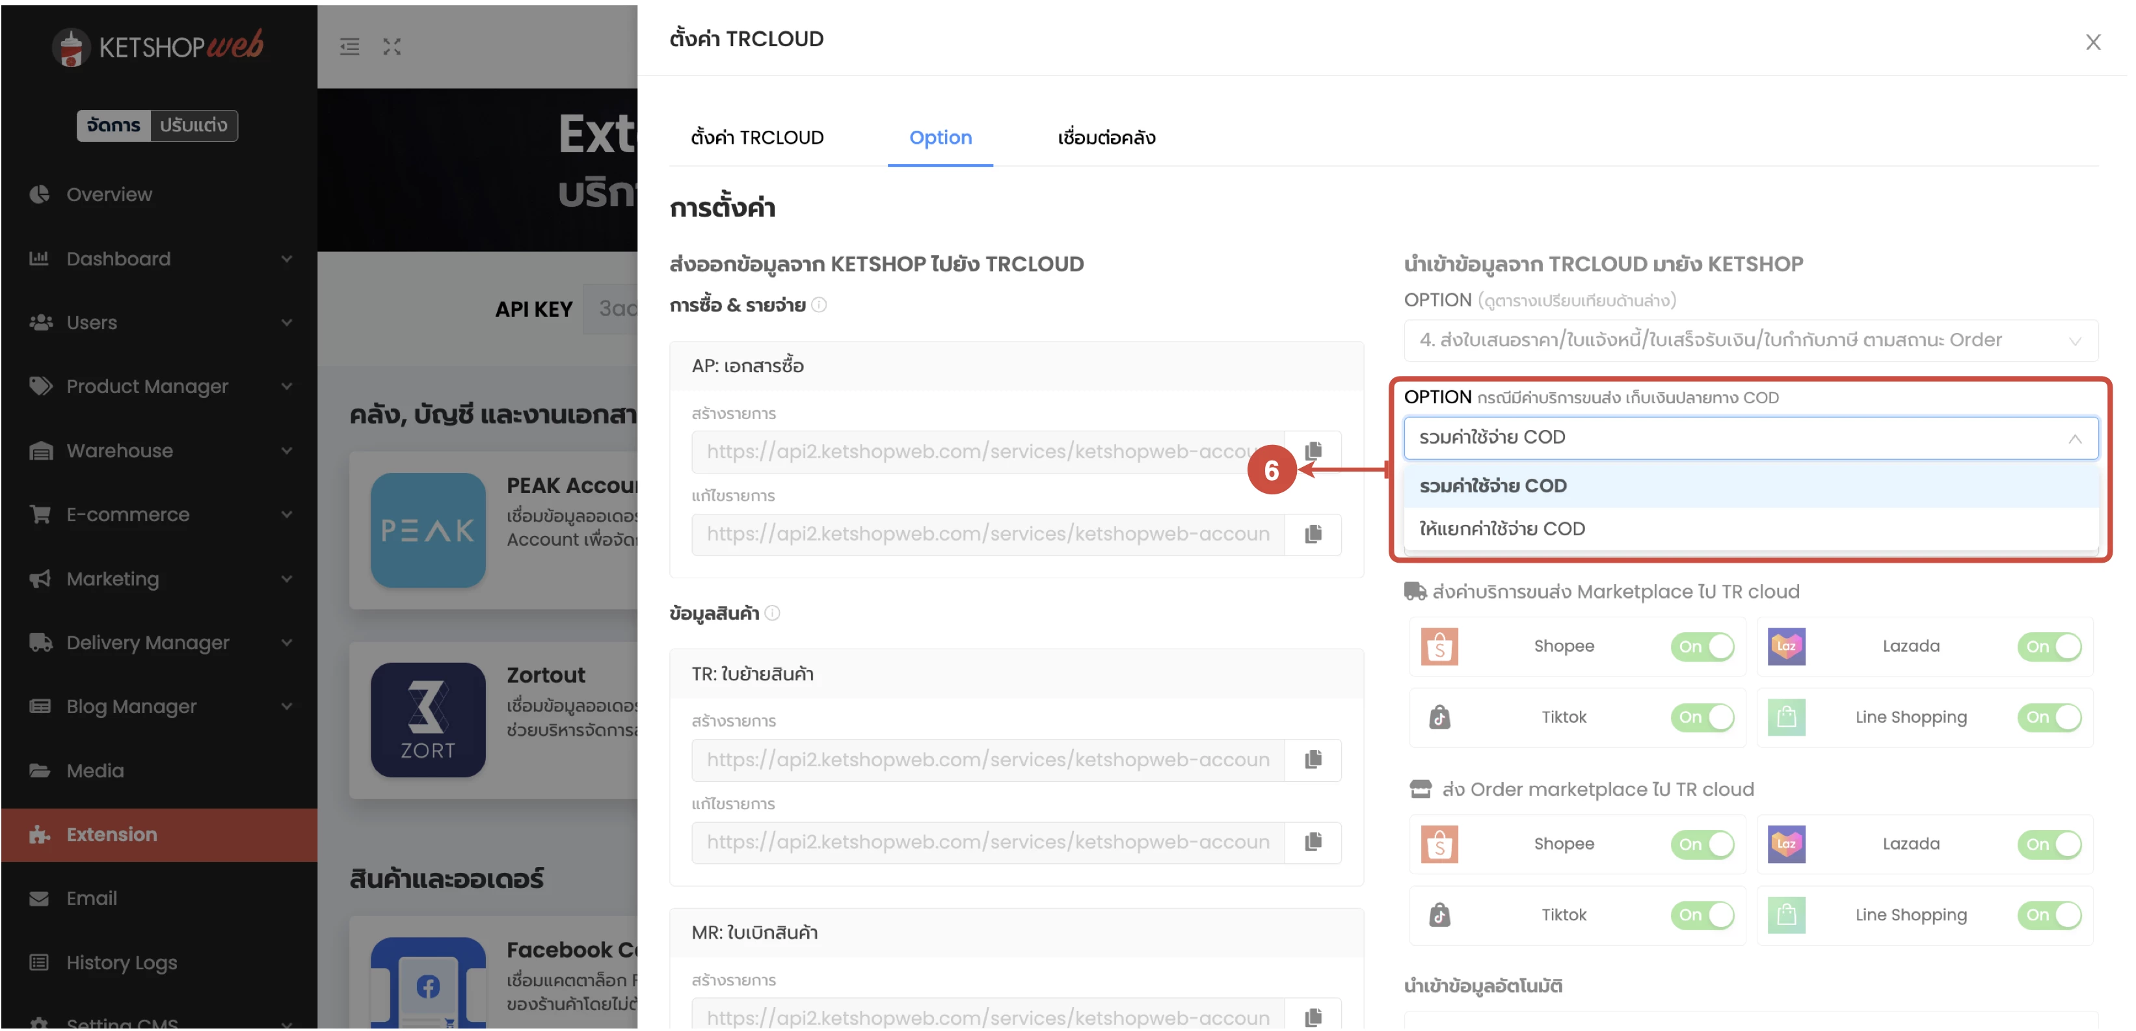Click the Zortout ZORT logo
The image size is (2136, 1031).
click(x=428, y=720)
